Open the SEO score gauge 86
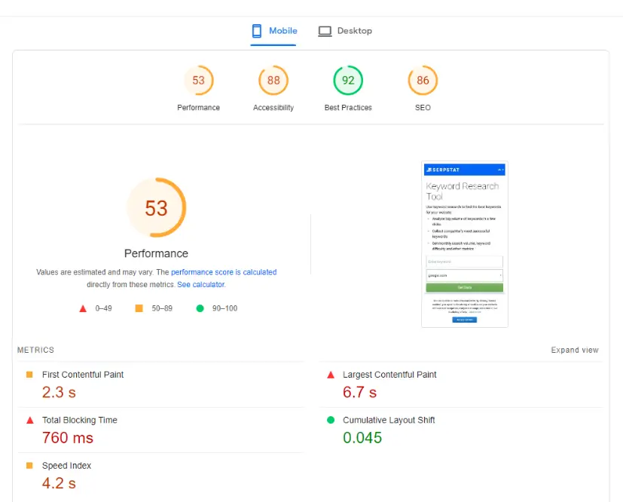Image resolution: width=623 pixels, height=502 pixels. pyautogui.click(x=423, y=81)
